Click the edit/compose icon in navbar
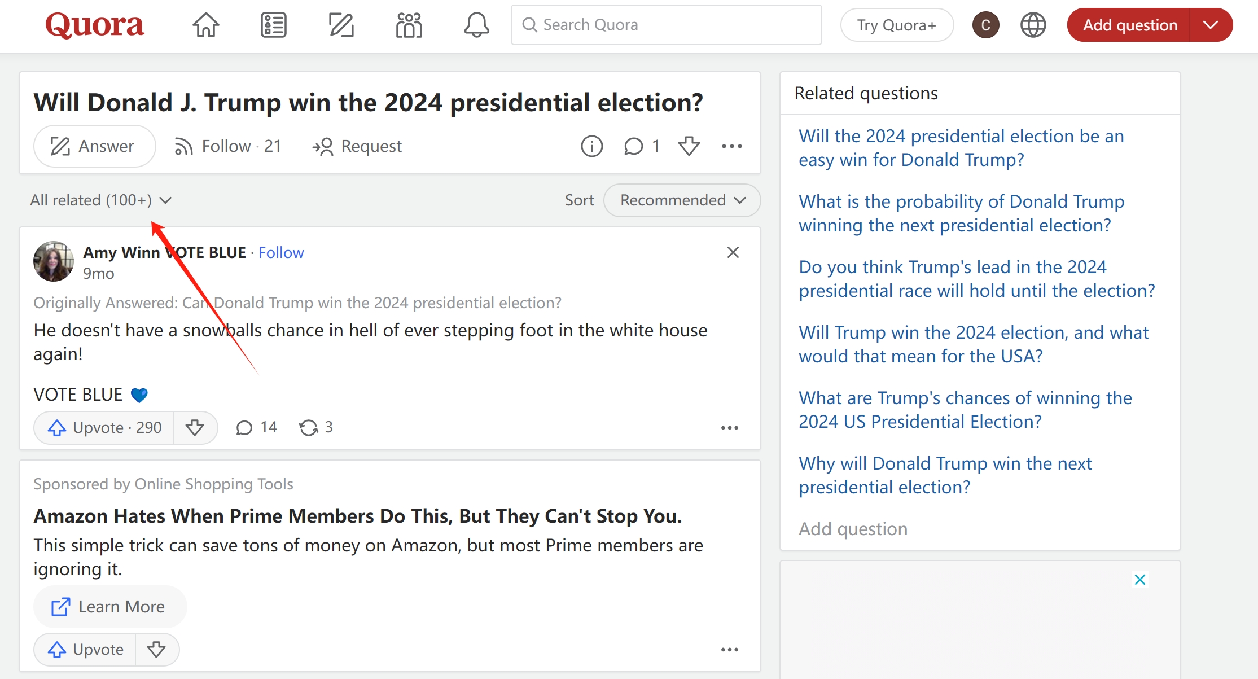Image resolution: width=1258 pixels, height=679 pixels. (340, 24)
